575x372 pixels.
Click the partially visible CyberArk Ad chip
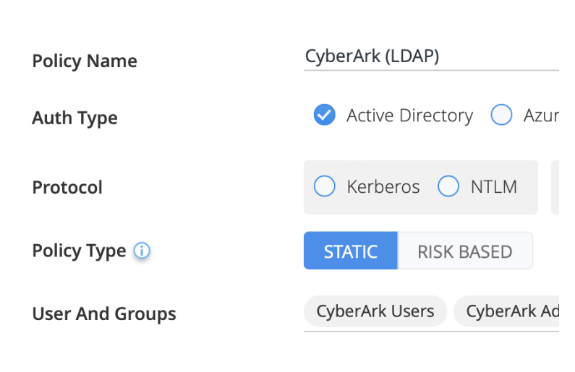pos(510,311)
